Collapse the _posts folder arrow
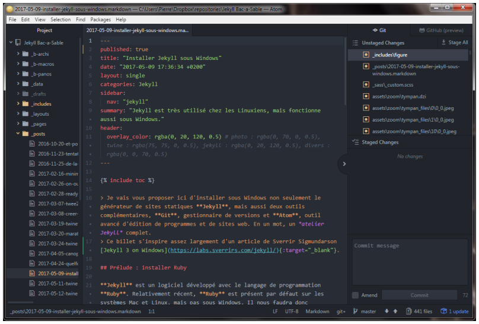479x324 pixels. [x=18, y=134]
